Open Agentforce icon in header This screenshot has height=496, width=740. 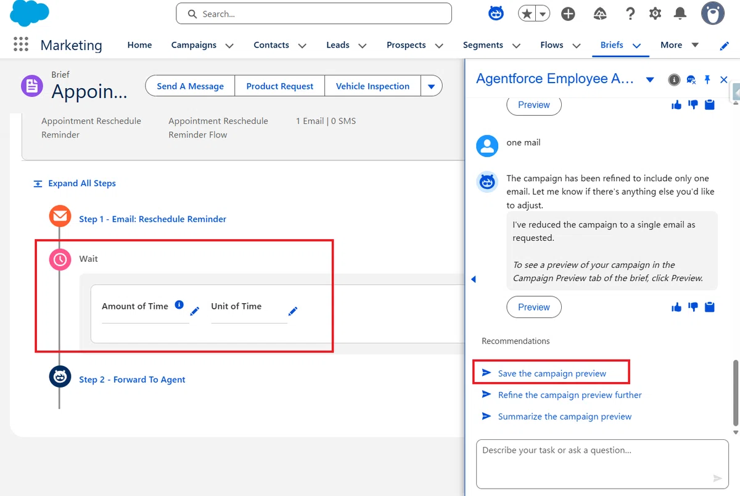coord(496,14)
